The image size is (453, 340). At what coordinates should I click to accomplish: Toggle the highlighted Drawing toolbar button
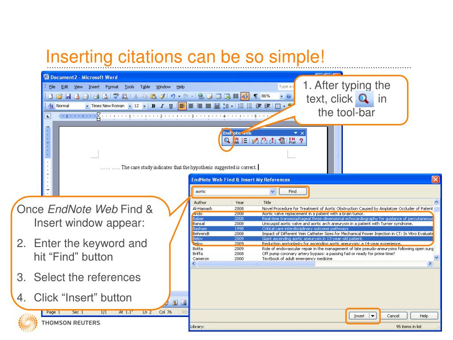pyautogui.click(x=245, y=96)
